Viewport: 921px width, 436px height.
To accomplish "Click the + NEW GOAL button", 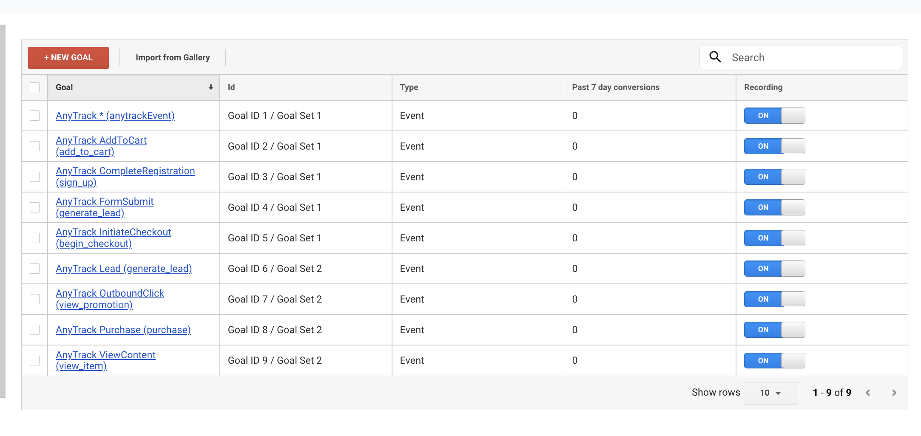I will [68, 57].
